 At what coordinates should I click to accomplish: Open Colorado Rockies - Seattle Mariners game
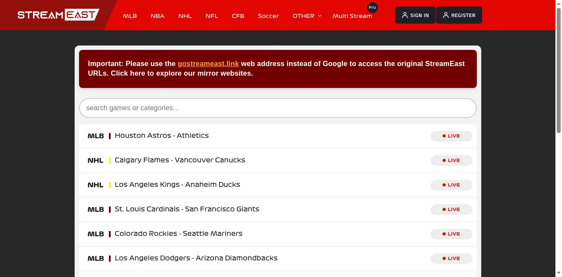(x=278, y=234)
